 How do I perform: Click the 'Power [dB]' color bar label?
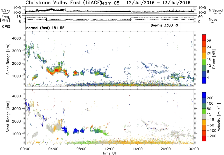214,59
